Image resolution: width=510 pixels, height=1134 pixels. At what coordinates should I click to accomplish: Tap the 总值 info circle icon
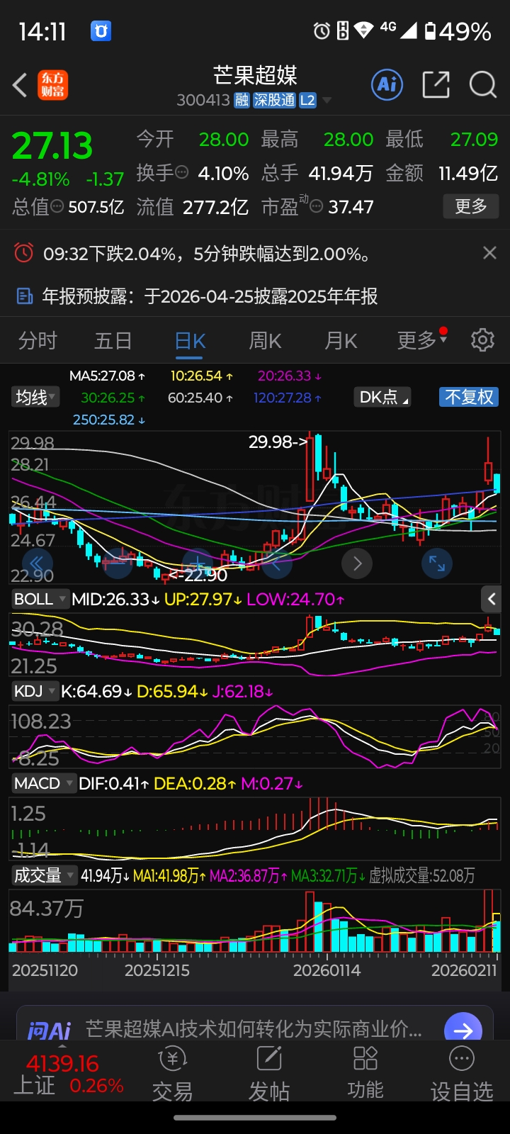pyautogui.click(x=57, y=206)
